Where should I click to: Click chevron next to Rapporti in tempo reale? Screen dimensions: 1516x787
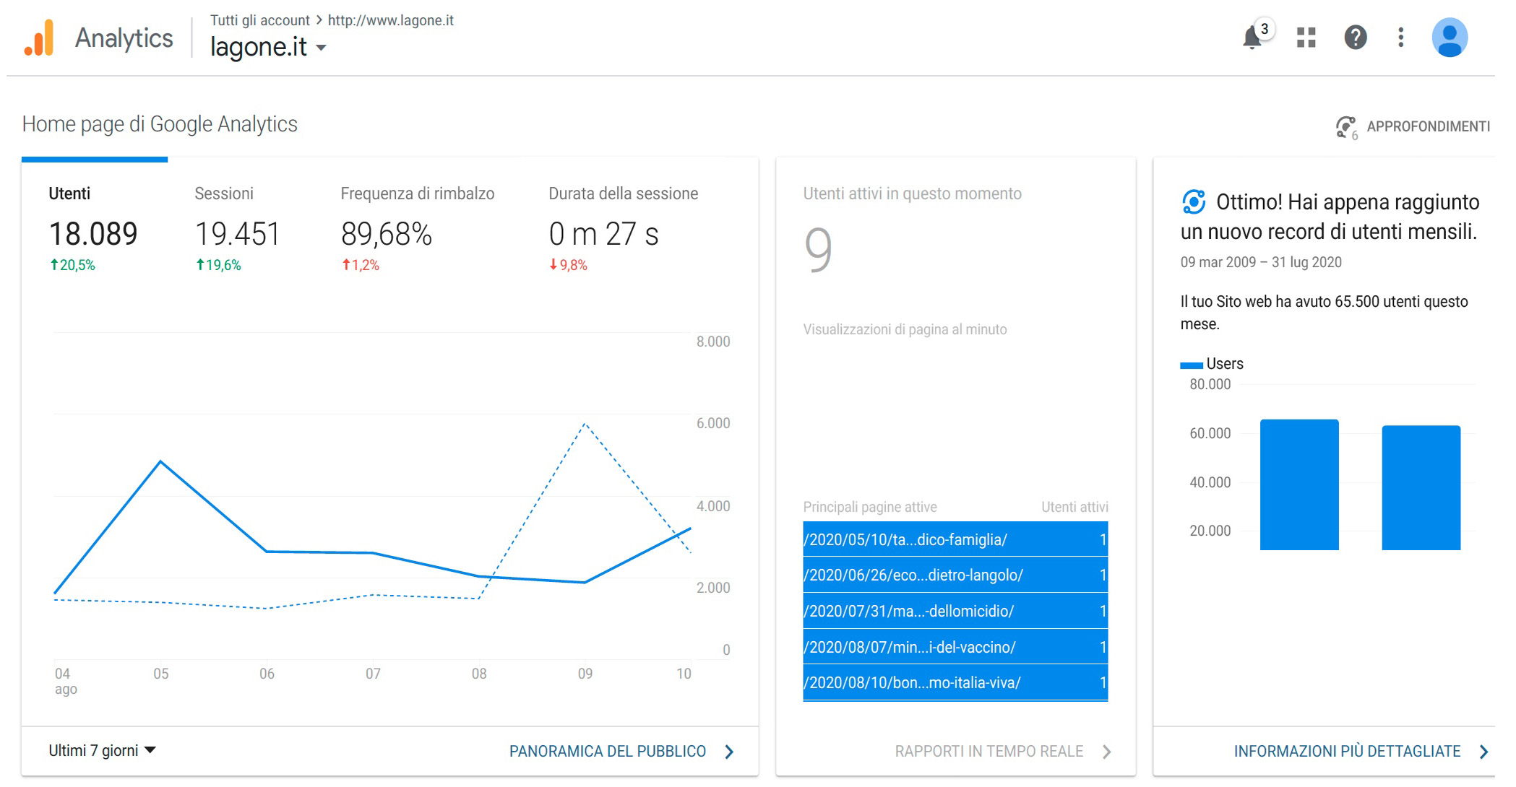1106,752
